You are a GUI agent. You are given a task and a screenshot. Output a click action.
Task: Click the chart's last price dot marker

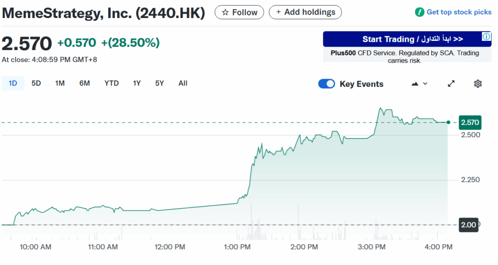coord(448,122)
